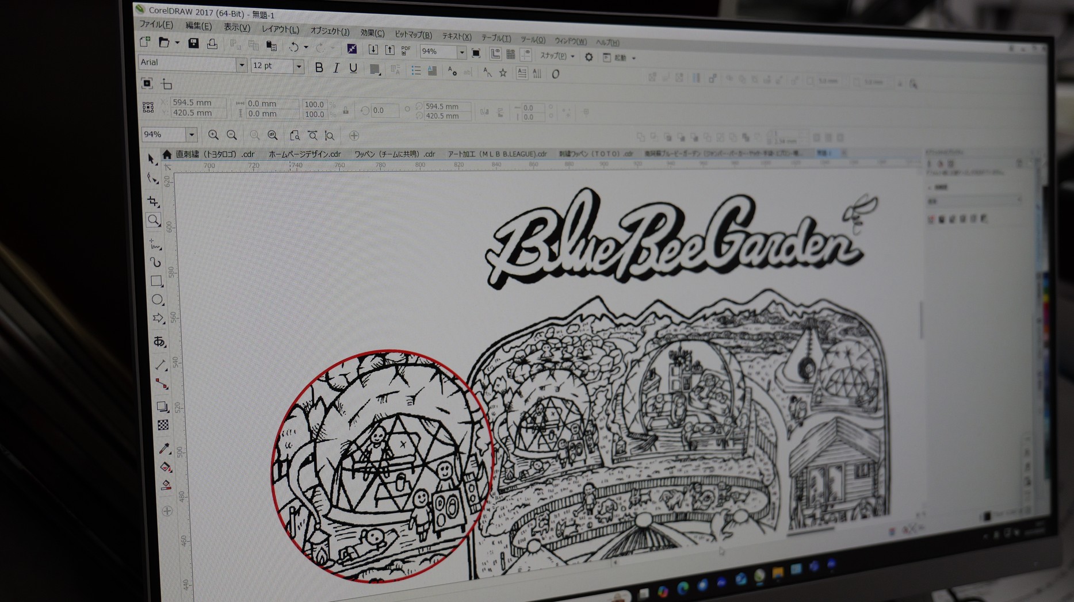Click the 起動 launch button
Screen dimensions: 1074x602
point(619,57)
